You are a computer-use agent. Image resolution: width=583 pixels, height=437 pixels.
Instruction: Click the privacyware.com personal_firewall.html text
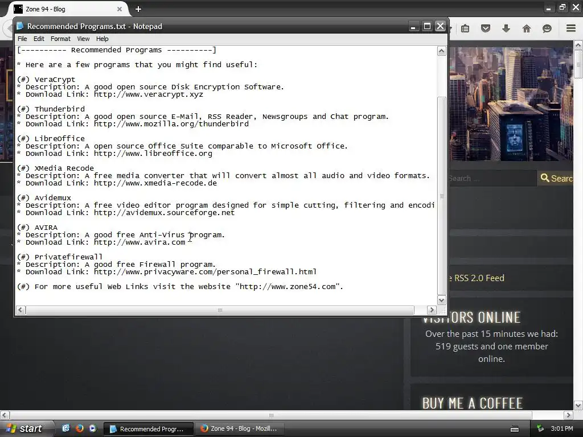(x=205, y=271)
